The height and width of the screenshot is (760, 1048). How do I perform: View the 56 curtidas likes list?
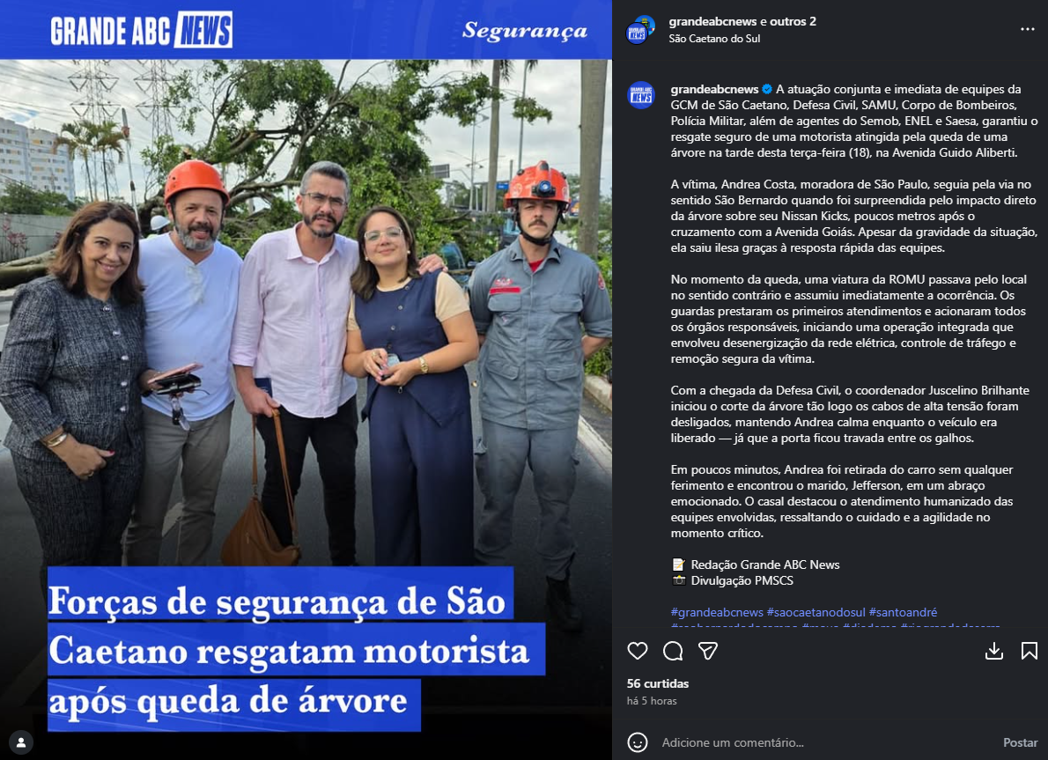tap(658, 683)
